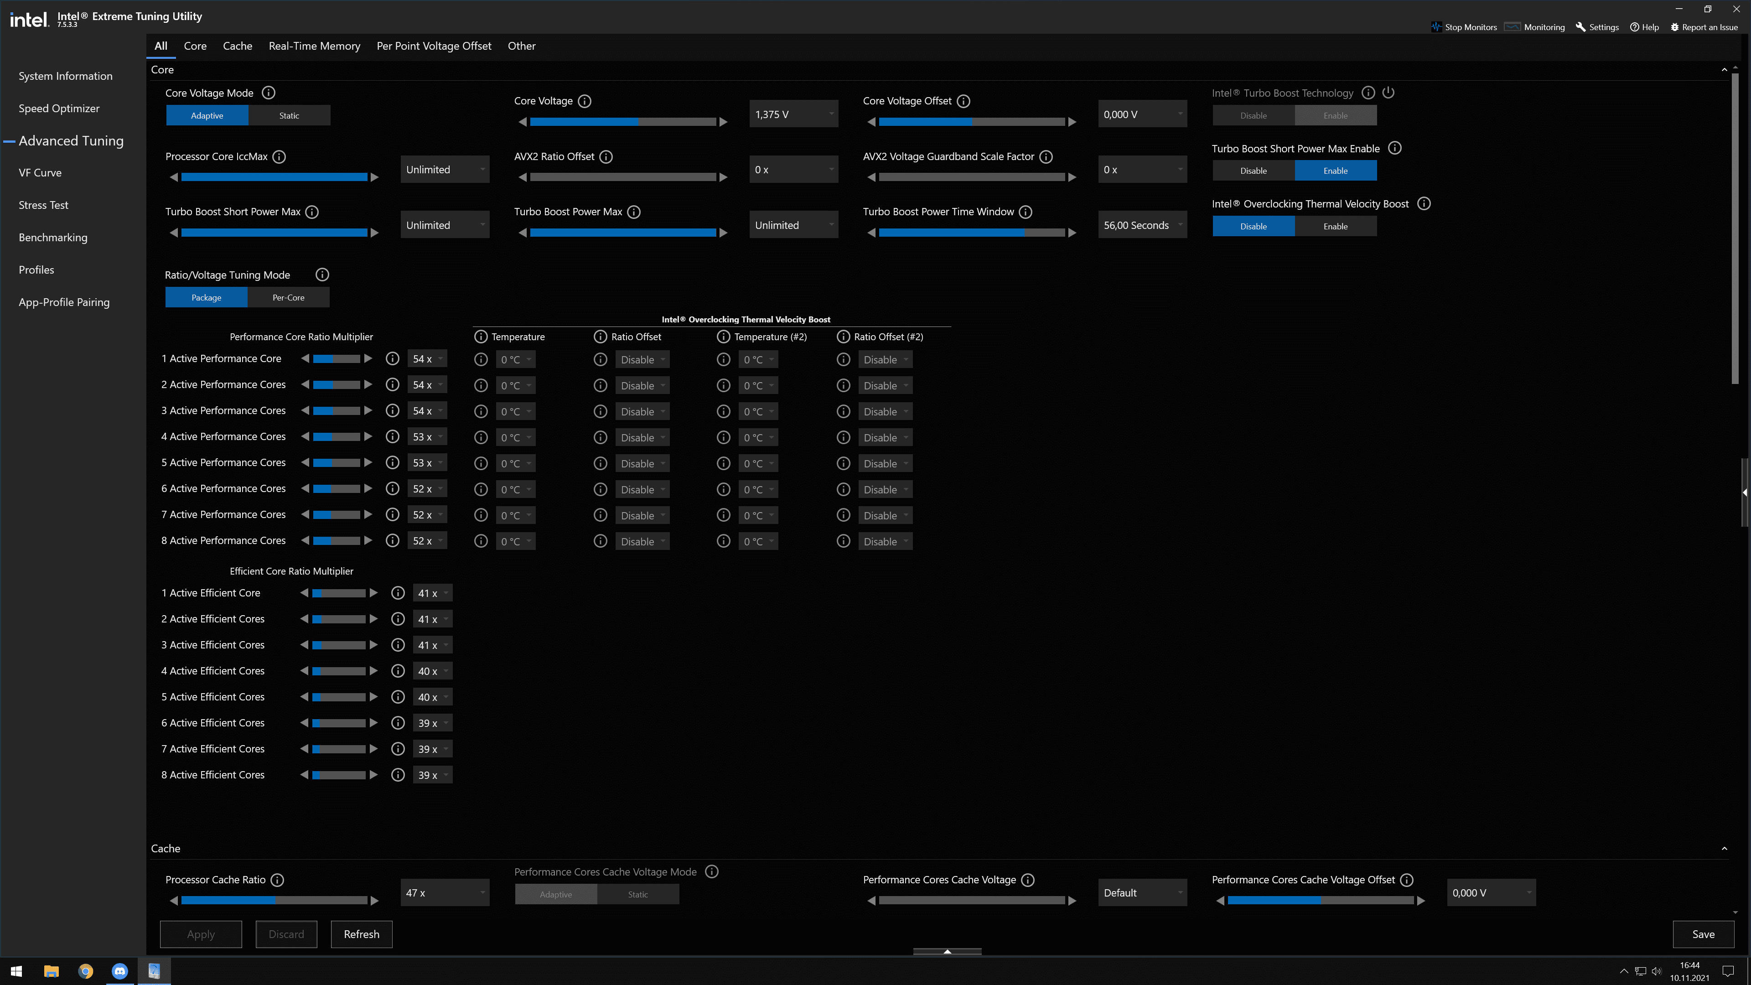Click the Core Voltage slider track
This screenshot has width=1751, height=985.
click(x=623, y=122)
